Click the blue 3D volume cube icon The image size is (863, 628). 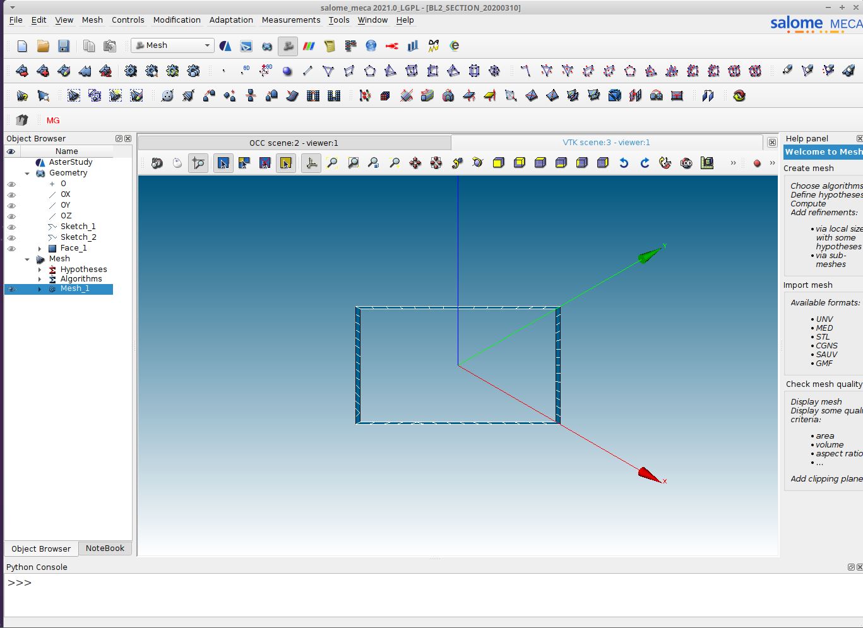(615, 96)
